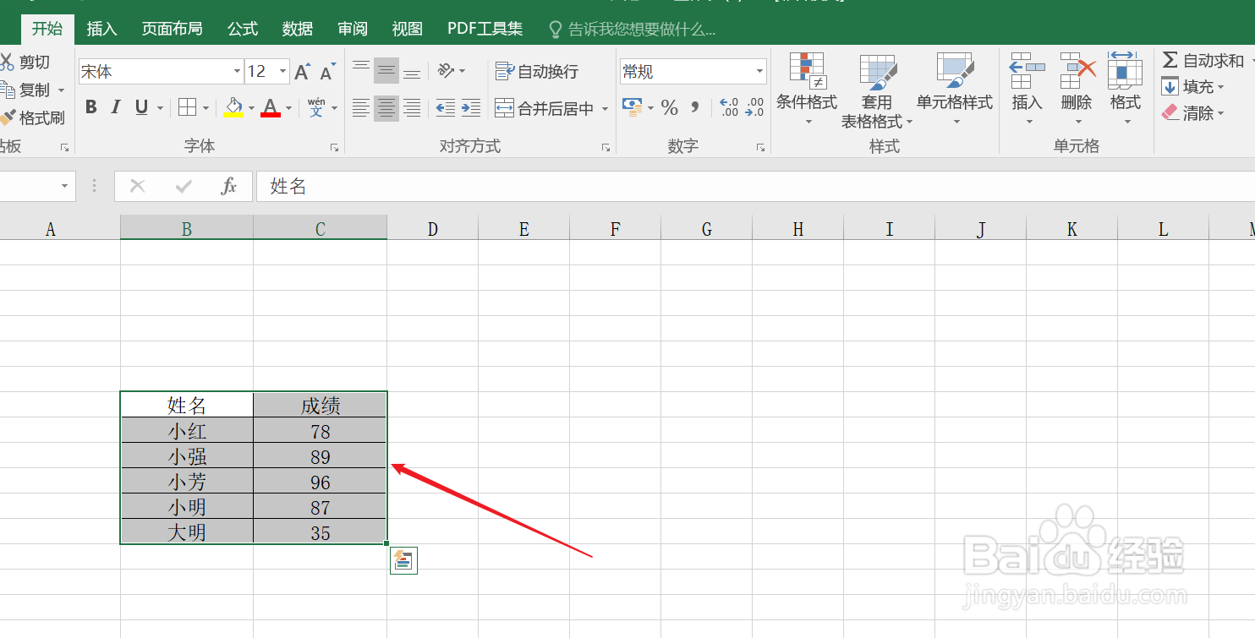Open Quick Analysis icon below table
Screen dimensions: 1255x638
(403, 560)
